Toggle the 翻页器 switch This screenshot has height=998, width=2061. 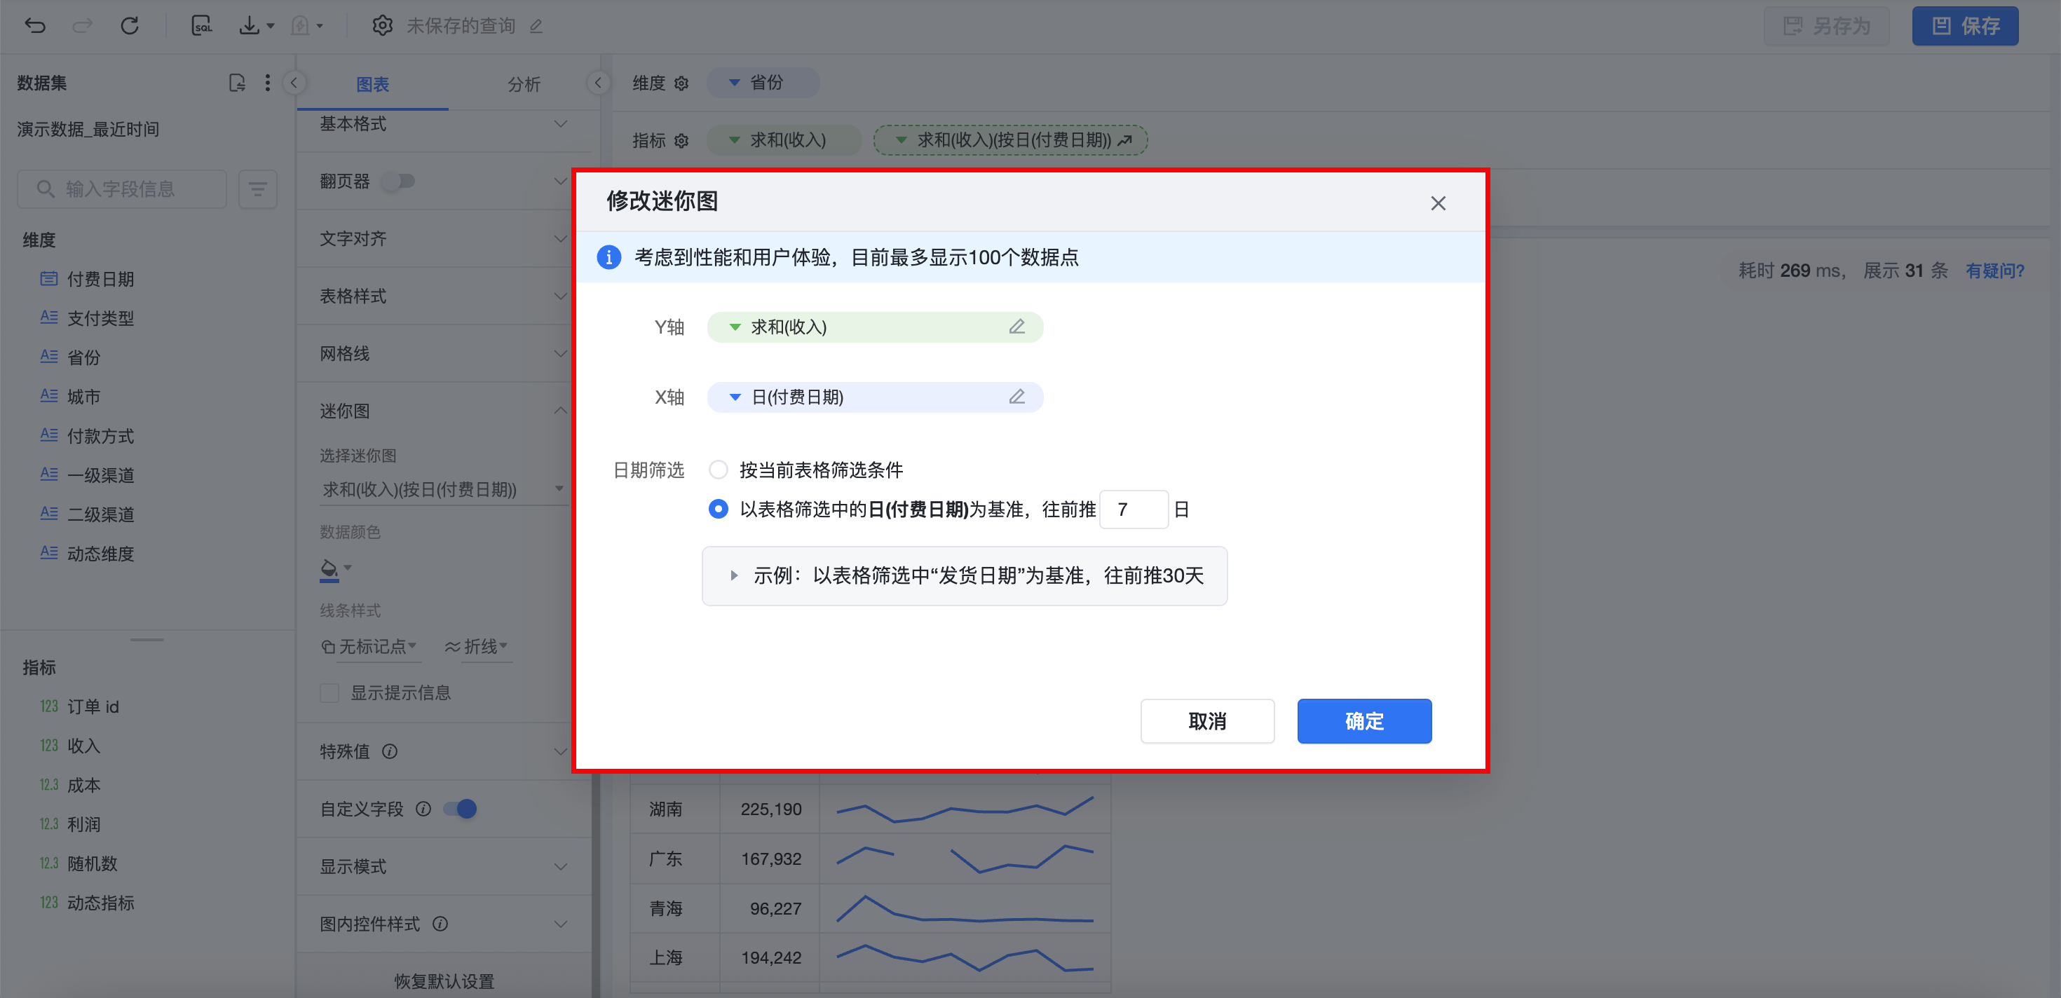[397, 181]
